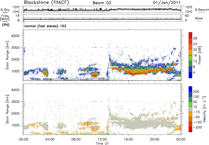The image size is (209, 145).
Task: Click the "Nave" legend label
Action: point(199,18)
